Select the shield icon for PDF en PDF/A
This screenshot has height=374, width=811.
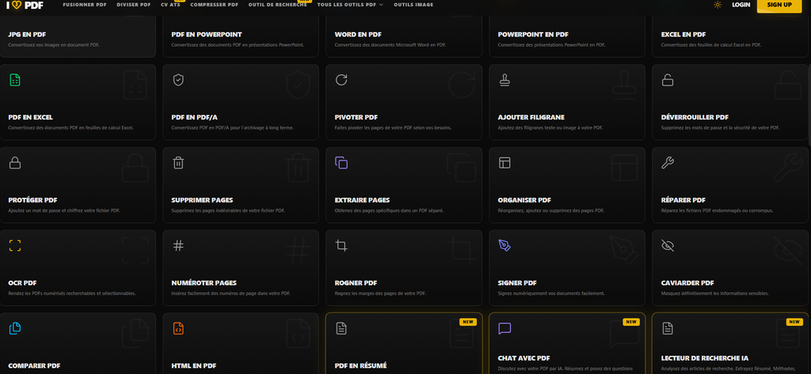(178, 80)
